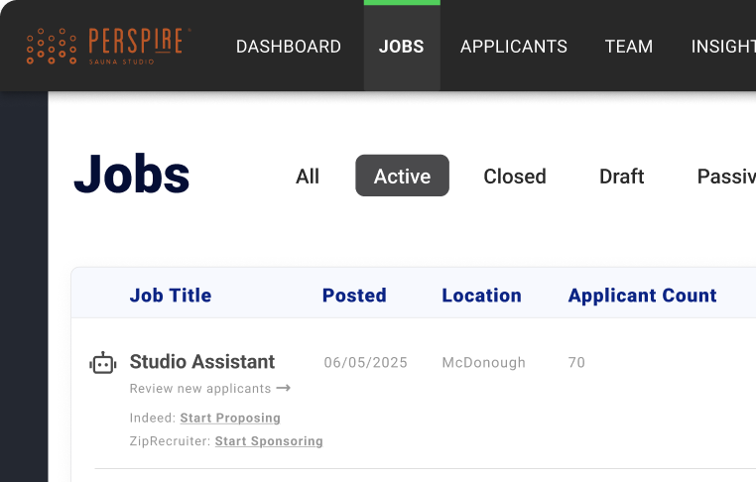The height and width of the screenshot is (482, 756).
Task: Open the Dashboard page
Action: point(288,47)
